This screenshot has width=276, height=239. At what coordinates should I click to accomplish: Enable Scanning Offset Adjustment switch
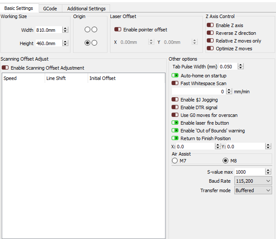5,68
